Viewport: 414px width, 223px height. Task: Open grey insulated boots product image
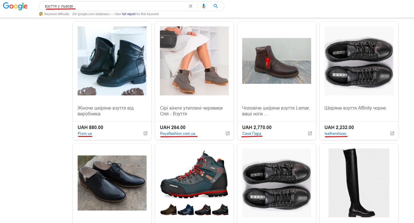tap(194, 61)
